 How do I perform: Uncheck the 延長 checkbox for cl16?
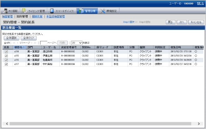6,60
